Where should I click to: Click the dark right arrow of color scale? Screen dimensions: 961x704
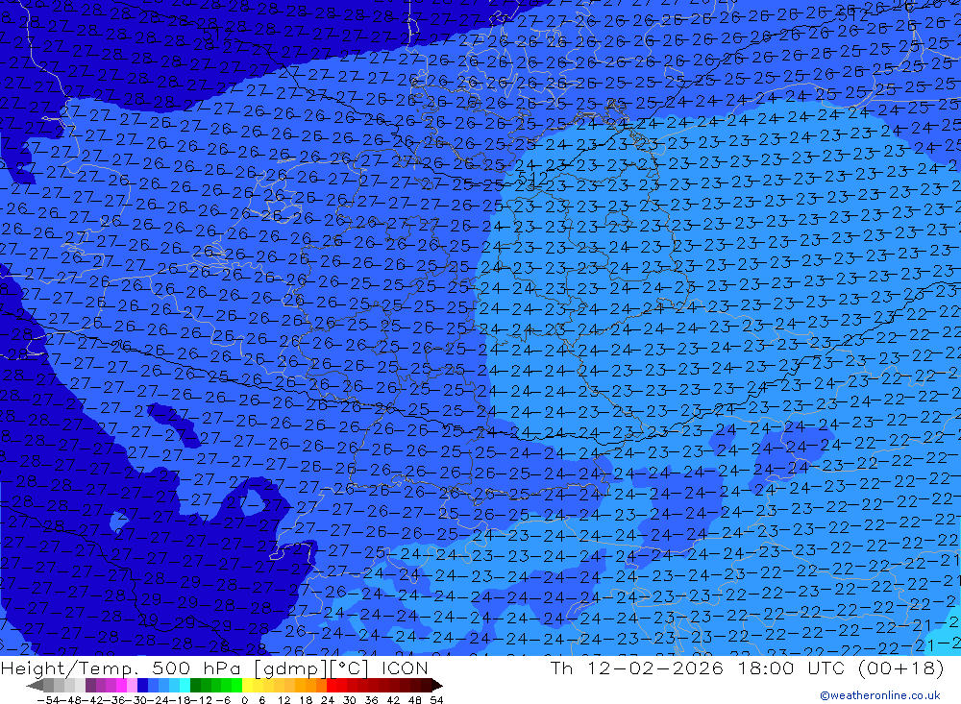pos(436,685)
